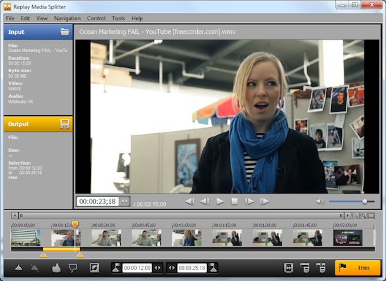The image size is (386, 281).
Task: Step to the next frame
Action: click(x=249, y=201)
